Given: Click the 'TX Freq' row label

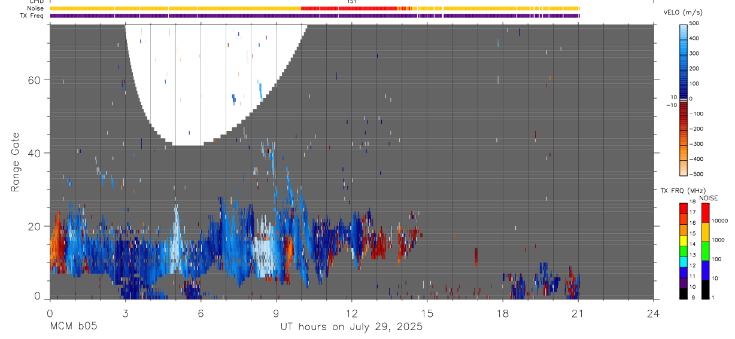Looking at the screenshot, I should [32, 16].
